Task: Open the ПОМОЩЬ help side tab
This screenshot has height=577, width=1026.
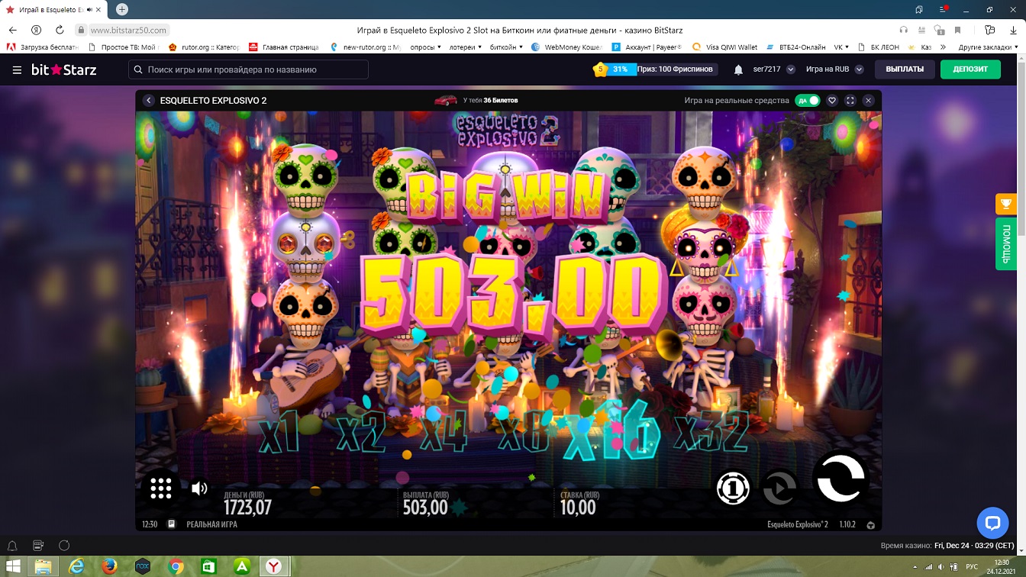Action: 1005,244
